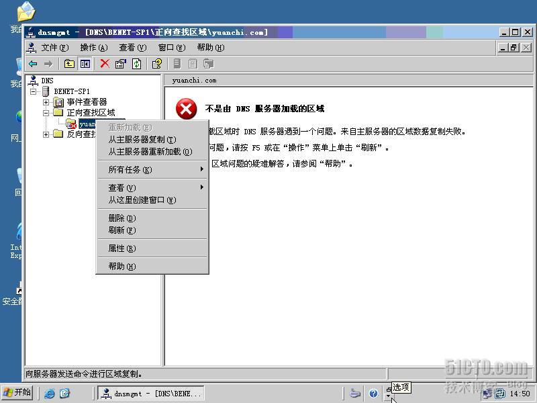Click the keyboard language bar icon
Image resolution: width=537 pixels, height=403 pixels.
355,394
